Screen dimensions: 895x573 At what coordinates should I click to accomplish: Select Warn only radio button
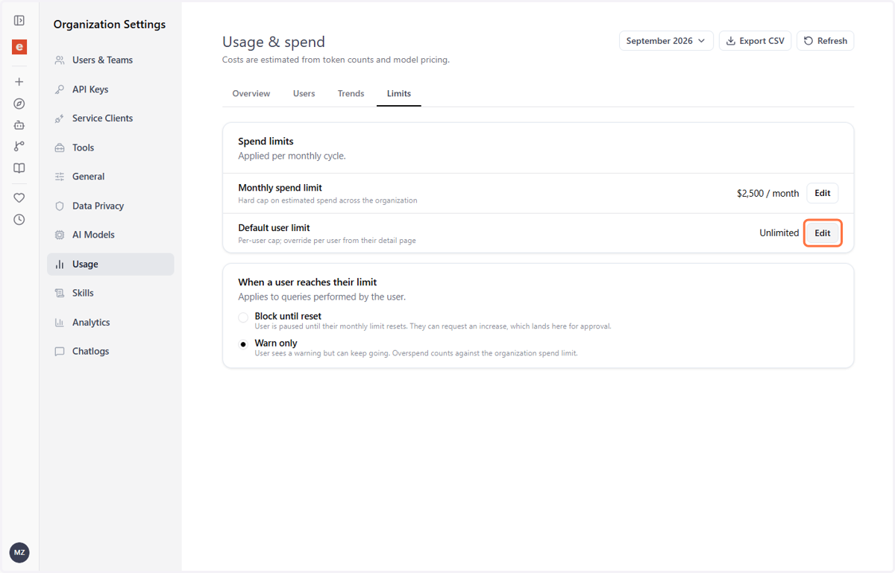point(243,344)
